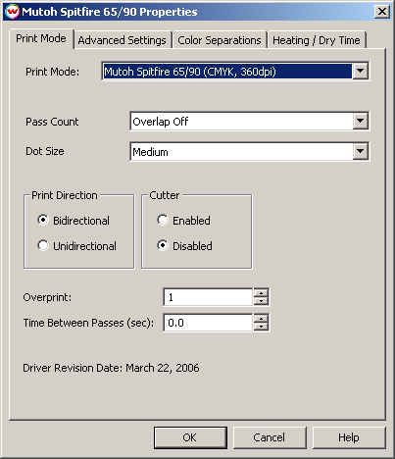
Task: Confirm settings with the OK button
Action: (190, 437)
